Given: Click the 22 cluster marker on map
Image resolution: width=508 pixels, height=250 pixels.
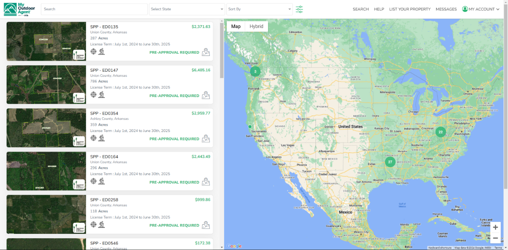Looking at the screenshot, I should pyautogui.click(x=440, y=132).
